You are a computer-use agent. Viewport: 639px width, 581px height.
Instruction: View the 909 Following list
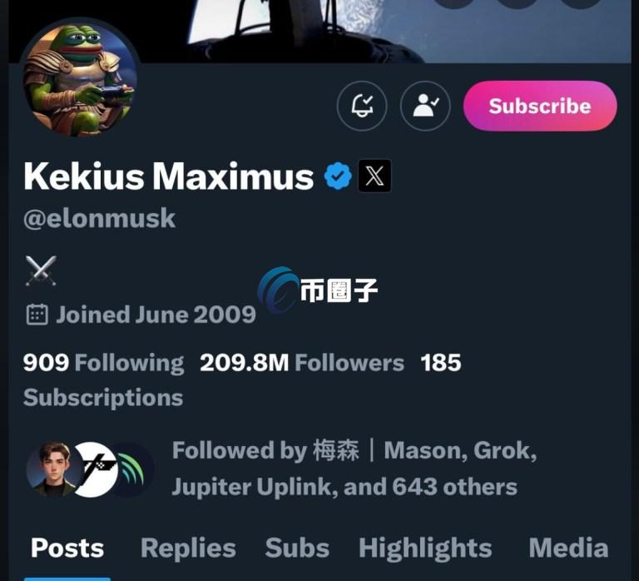pyautogui.click(x=103, y=362)
